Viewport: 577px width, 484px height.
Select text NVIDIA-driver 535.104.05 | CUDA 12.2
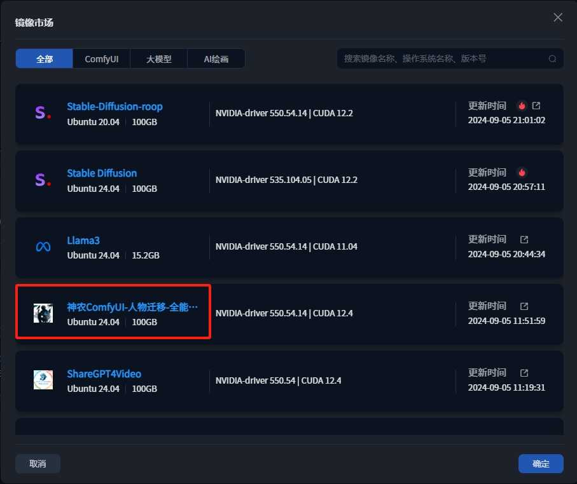(x=286, y=180)
